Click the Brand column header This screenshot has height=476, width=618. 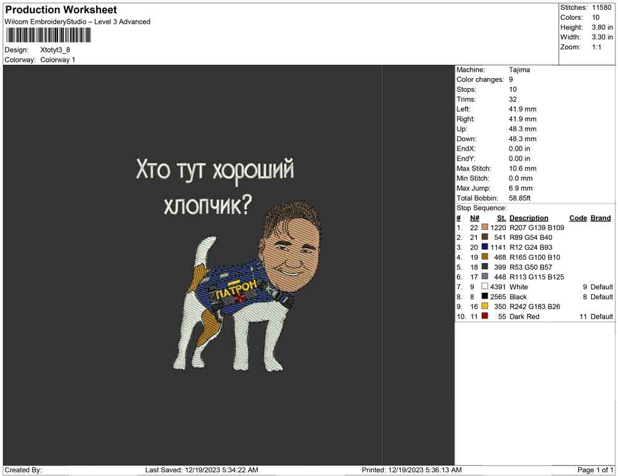[601, 218]
